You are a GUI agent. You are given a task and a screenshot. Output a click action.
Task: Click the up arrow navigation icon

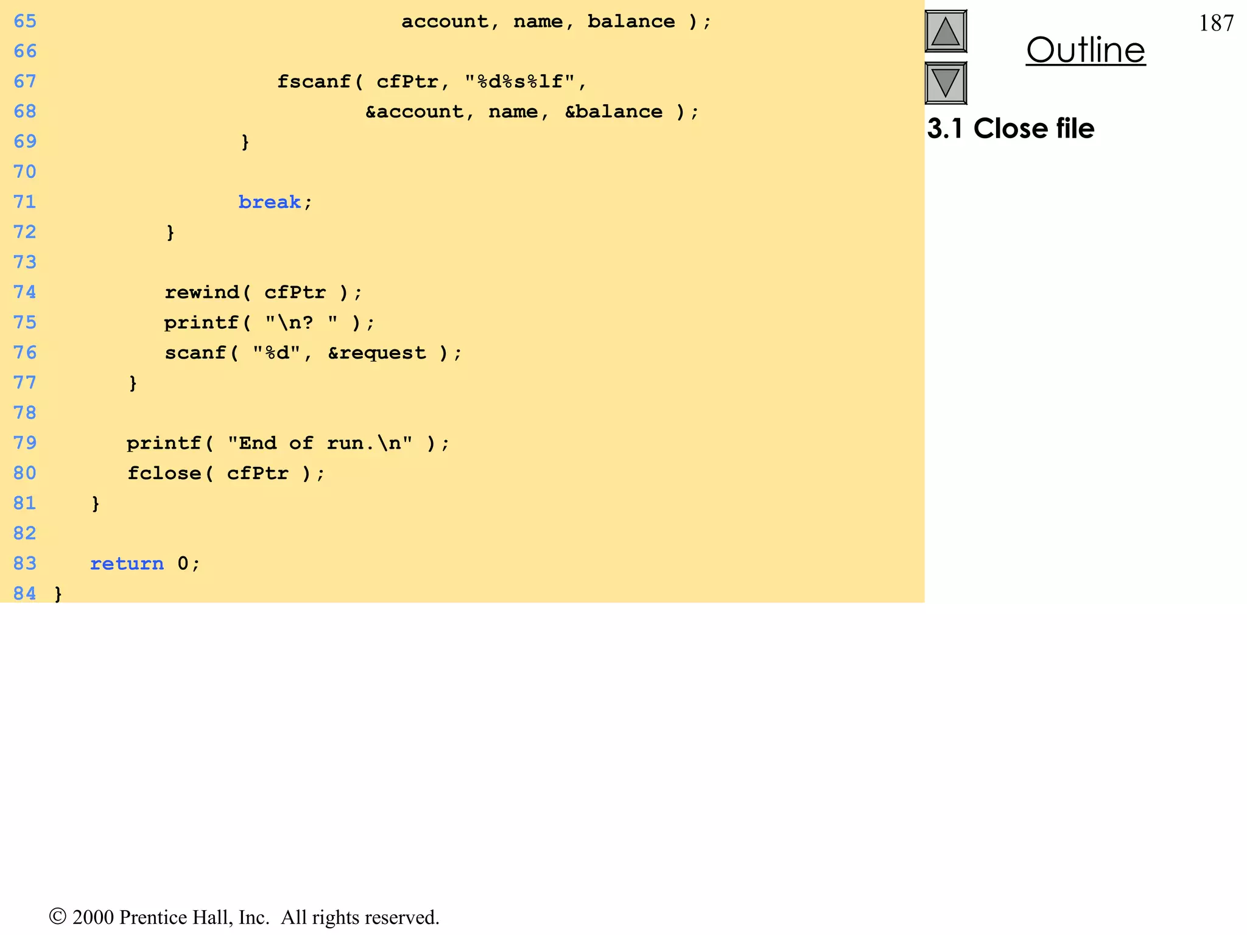coord(946,31)
